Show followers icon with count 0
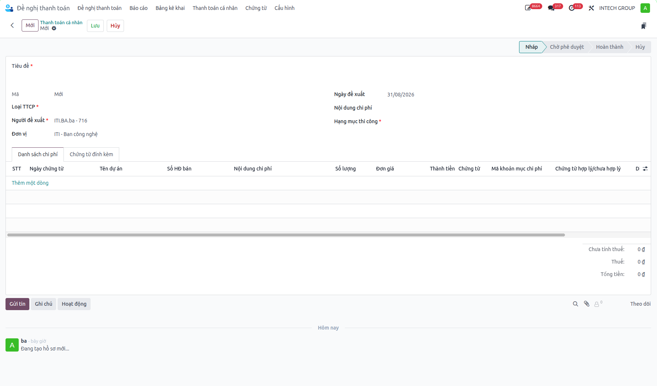The height and width of the screenshot is (386, 657). (x=598, y=304)
